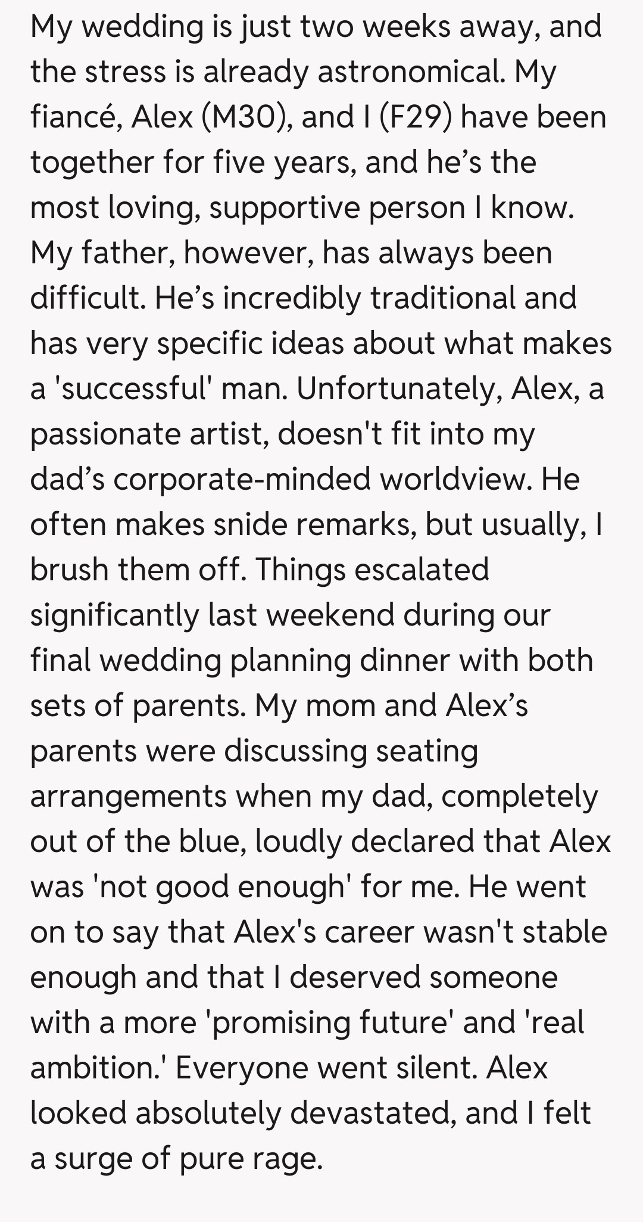This screenshot has height=1222, width=643.
Task: Click the word 'traditional'
Action: click(x=443, y=298)
